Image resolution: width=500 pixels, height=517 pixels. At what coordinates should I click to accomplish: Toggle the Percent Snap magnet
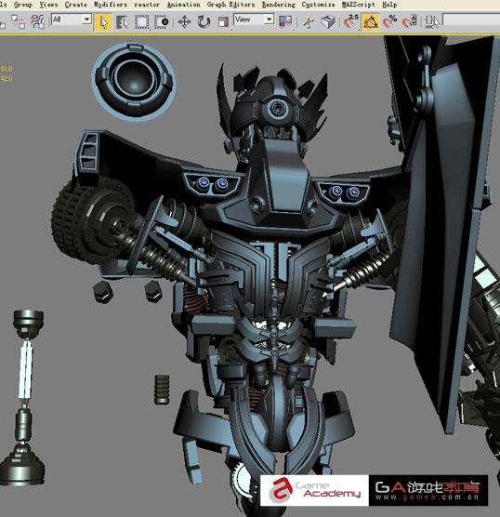[x=389, y=21]
